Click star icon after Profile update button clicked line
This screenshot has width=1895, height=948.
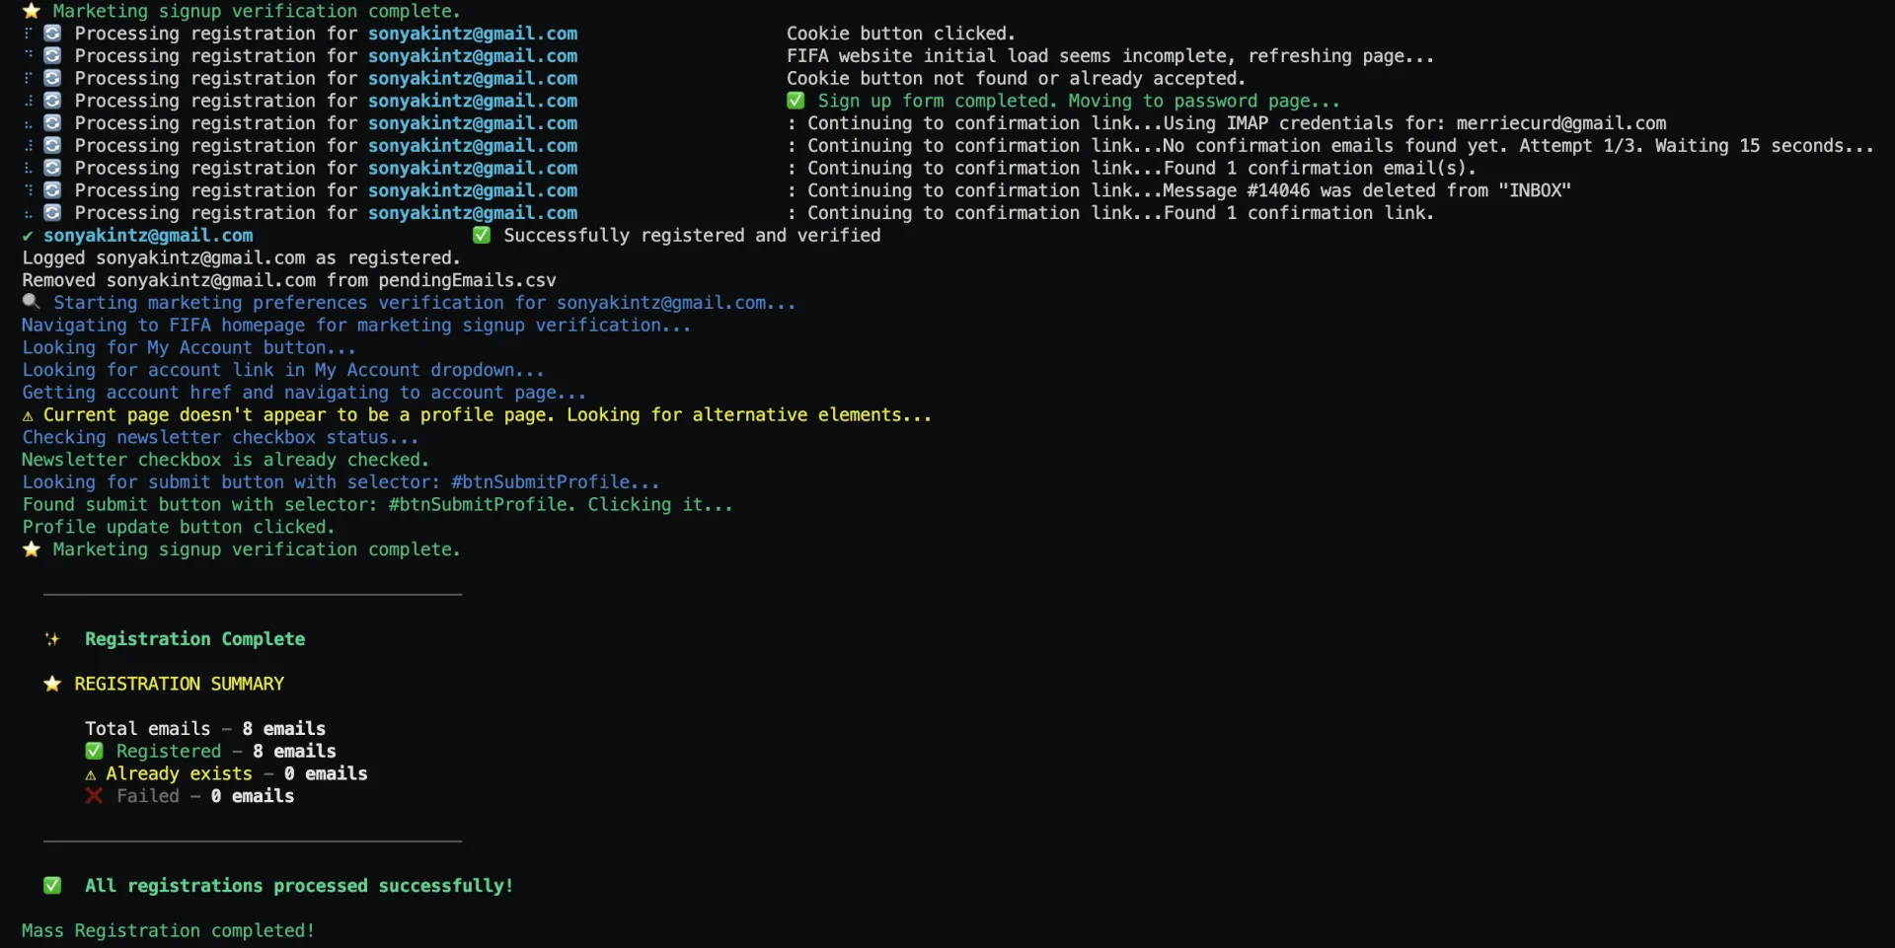tap(32, 548)
